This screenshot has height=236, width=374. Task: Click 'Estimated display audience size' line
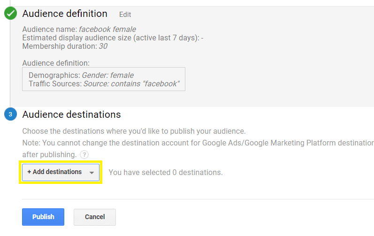tap(113, 38)
